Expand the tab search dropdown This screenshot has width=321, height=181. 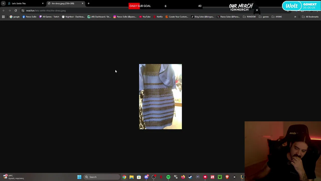[3, 4]
